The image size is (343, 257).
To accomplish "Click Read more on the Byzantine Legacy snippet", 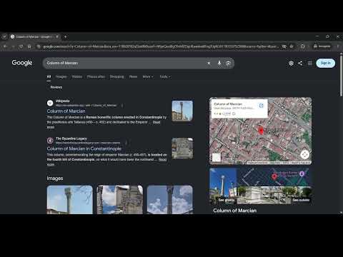I will click(162, 160).
